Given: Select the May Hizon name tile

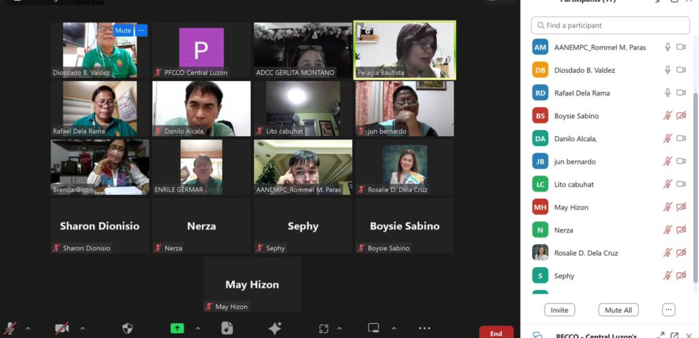Looking at the screenshot, I should (x=253, y=285).
